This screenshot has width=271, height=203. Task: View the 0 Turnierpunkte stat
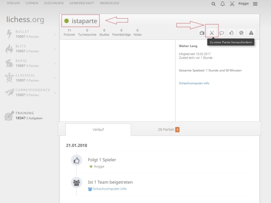[87, 32]
